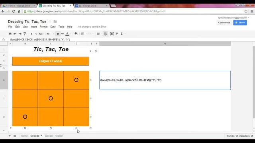Select the center board cell with O
Screen dimensions: 255x143
51,99
